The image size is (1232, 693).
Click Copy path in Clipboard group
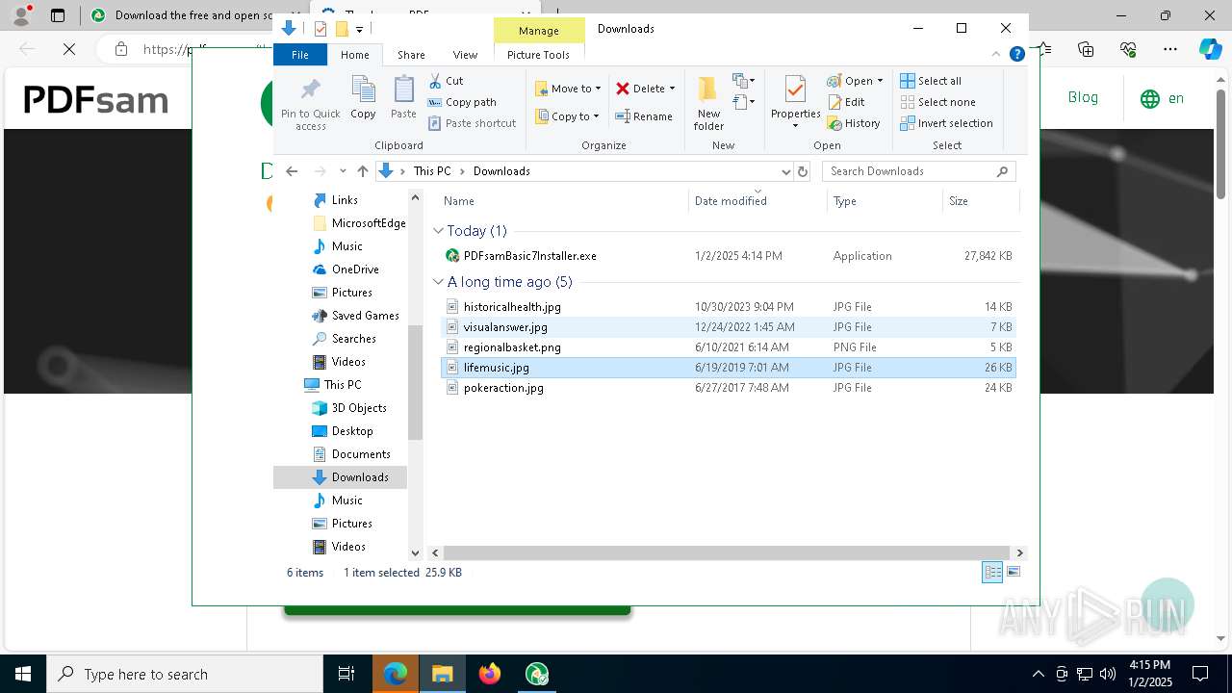[x=462, y=102]
